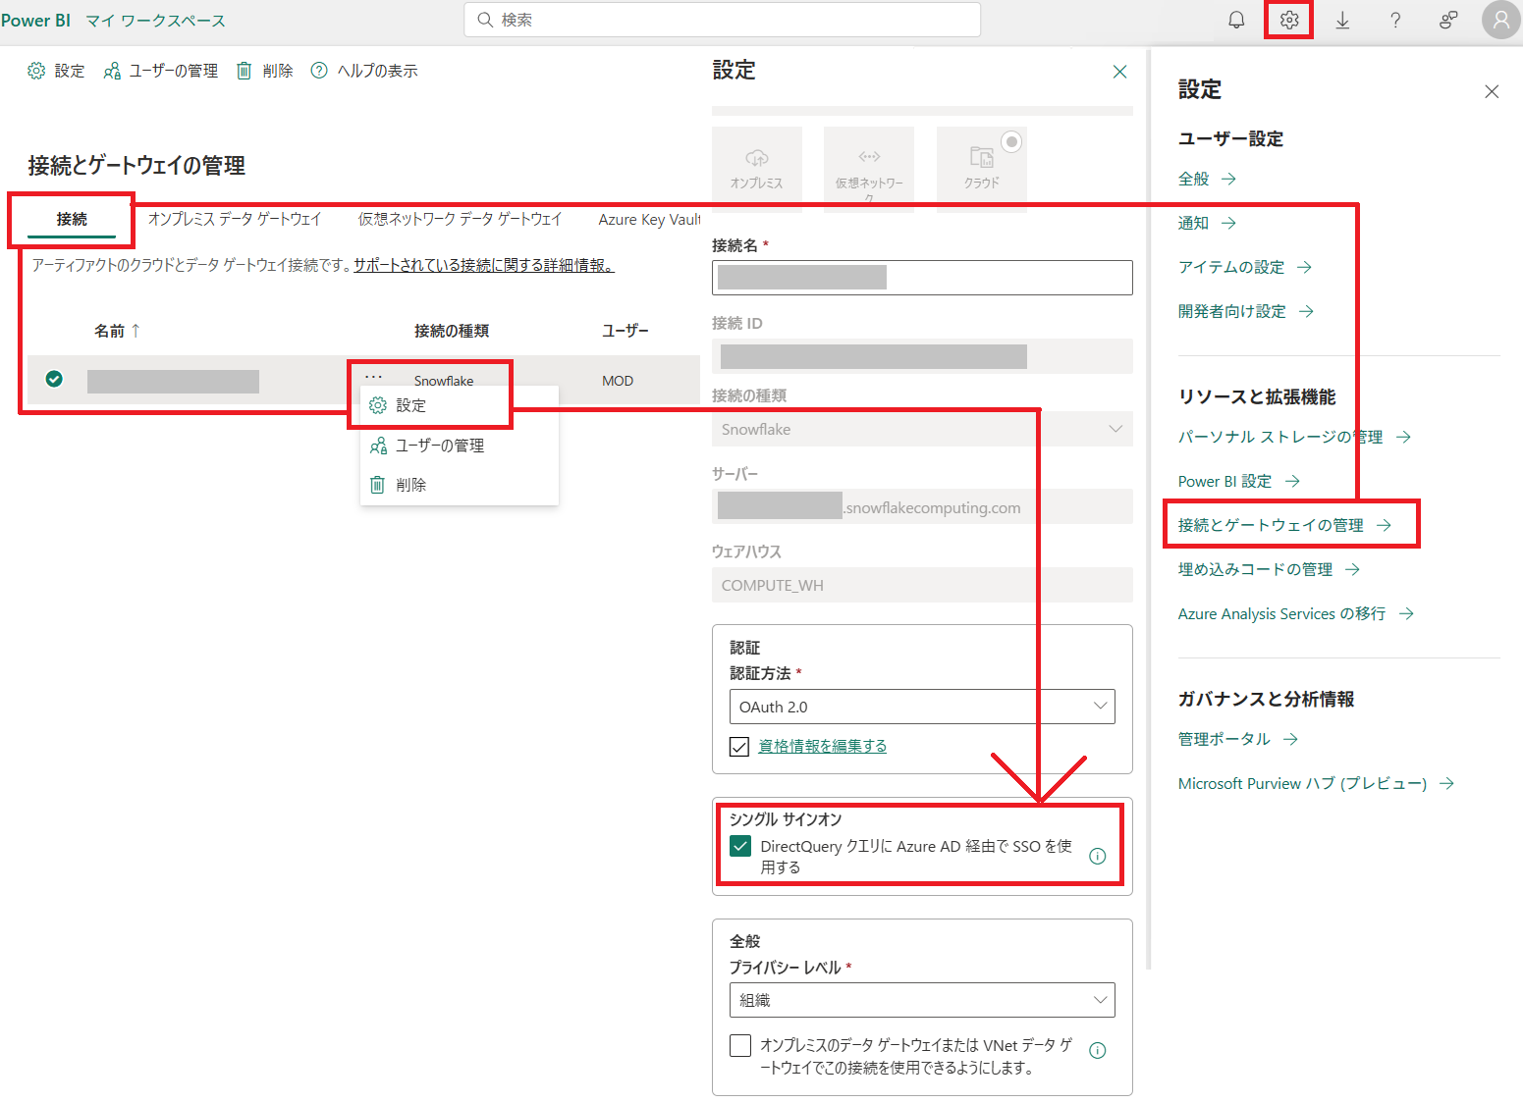Switch to Azure Key Vault tab
1523x1103 pixels.
coord(649,219)
